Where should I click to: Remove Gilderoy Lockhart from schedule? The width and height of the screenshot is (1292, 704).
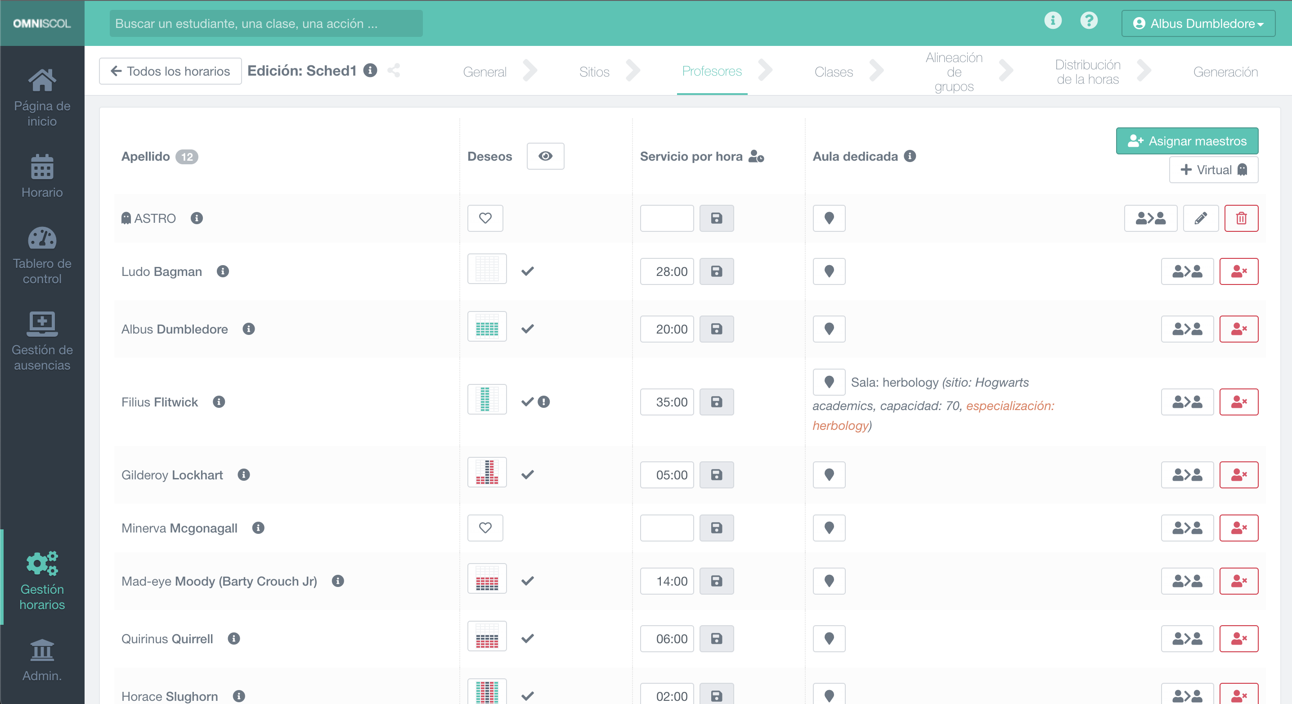(1238, 475)
